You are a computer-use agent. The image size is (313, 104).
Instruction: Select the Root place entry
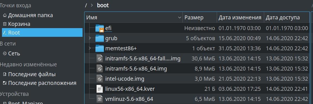point(42,32)
